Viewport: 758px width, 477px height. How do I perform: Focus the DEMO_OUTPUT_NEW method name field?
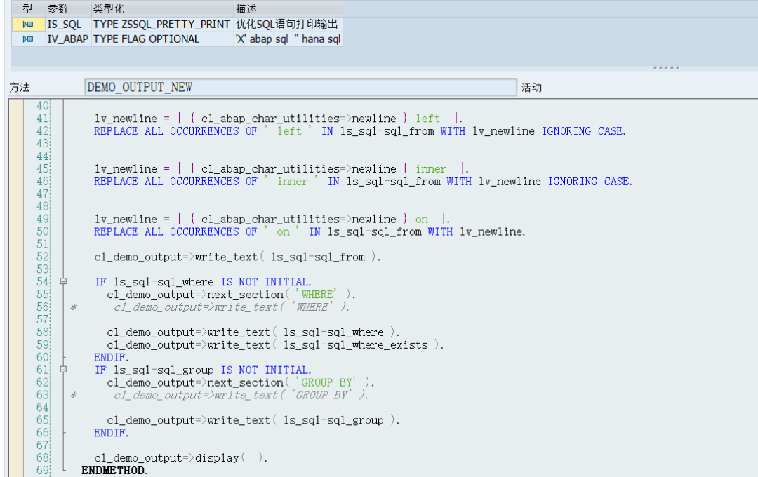coord(300,87)
